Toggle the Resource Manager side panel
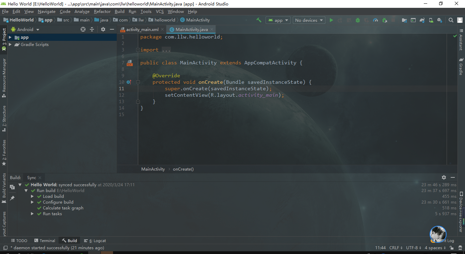 tap(4, 78)
